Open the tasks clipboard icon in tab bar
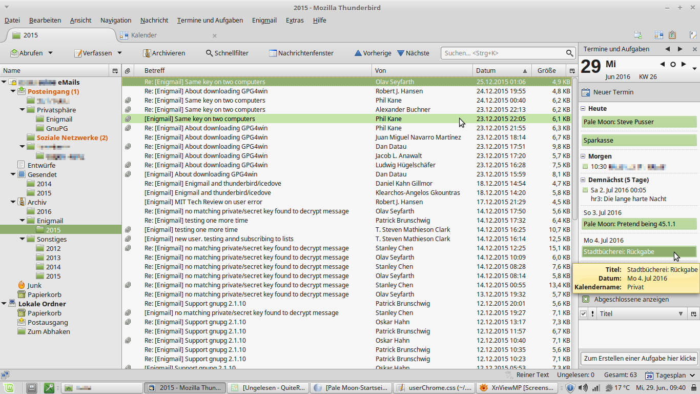The height and width of the screenshot is (394, 700). click(x=672, y=35)
